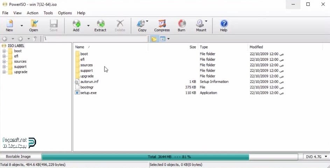330x168 pixels.
Task: Open the Forward history dropdown arrow
Action: point(29,39)
